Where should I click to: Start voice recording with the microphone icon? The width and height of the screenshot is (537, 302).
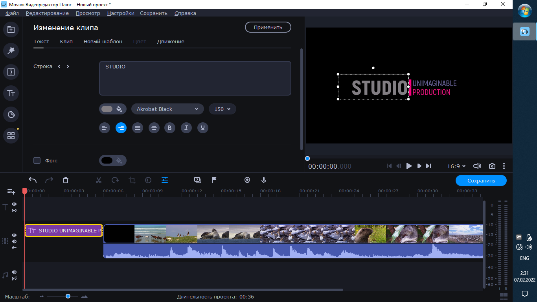[264, 180]
